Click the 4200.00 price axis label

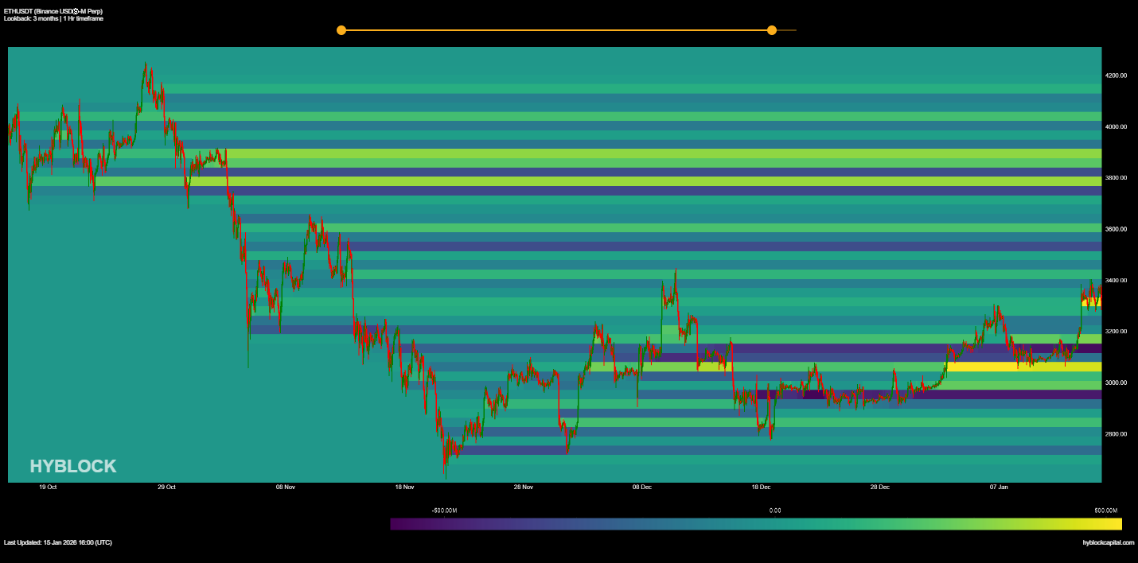(x=1116, y=76)
